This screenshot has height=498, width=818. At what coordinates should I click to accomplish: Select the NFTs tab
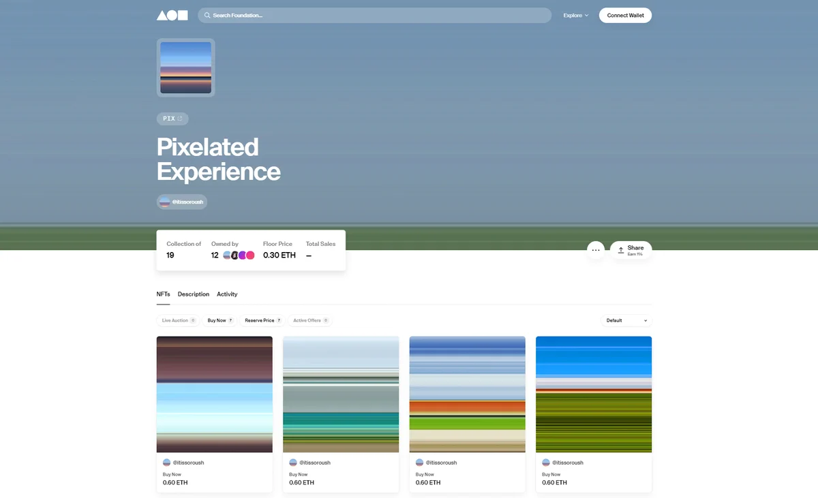coord(163,294)
